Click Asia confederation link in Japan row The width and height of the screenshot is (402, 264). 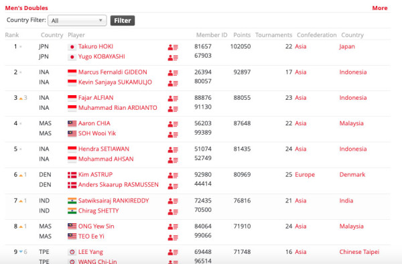tap(300, 46)
